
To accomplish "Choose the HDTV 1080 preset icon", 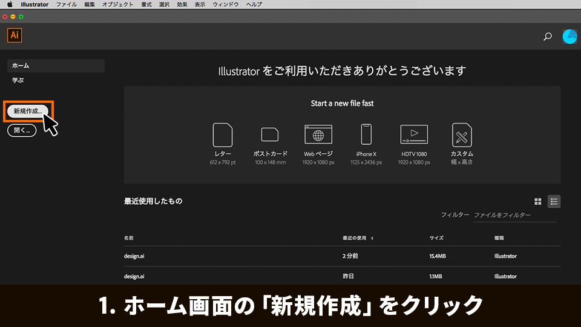I will pos(414,134).
